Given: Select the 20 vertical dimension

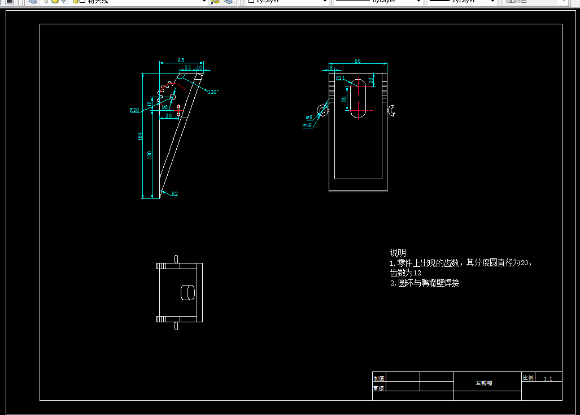Looking at the screenshot, I should (371, 80).
